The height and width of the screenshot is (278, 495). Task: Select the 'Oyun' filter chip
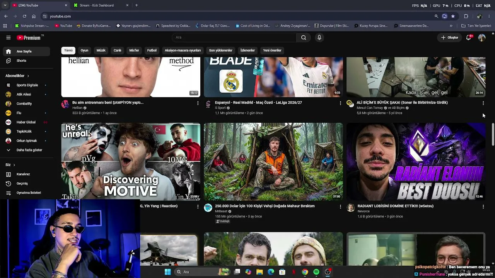(84, 51)
